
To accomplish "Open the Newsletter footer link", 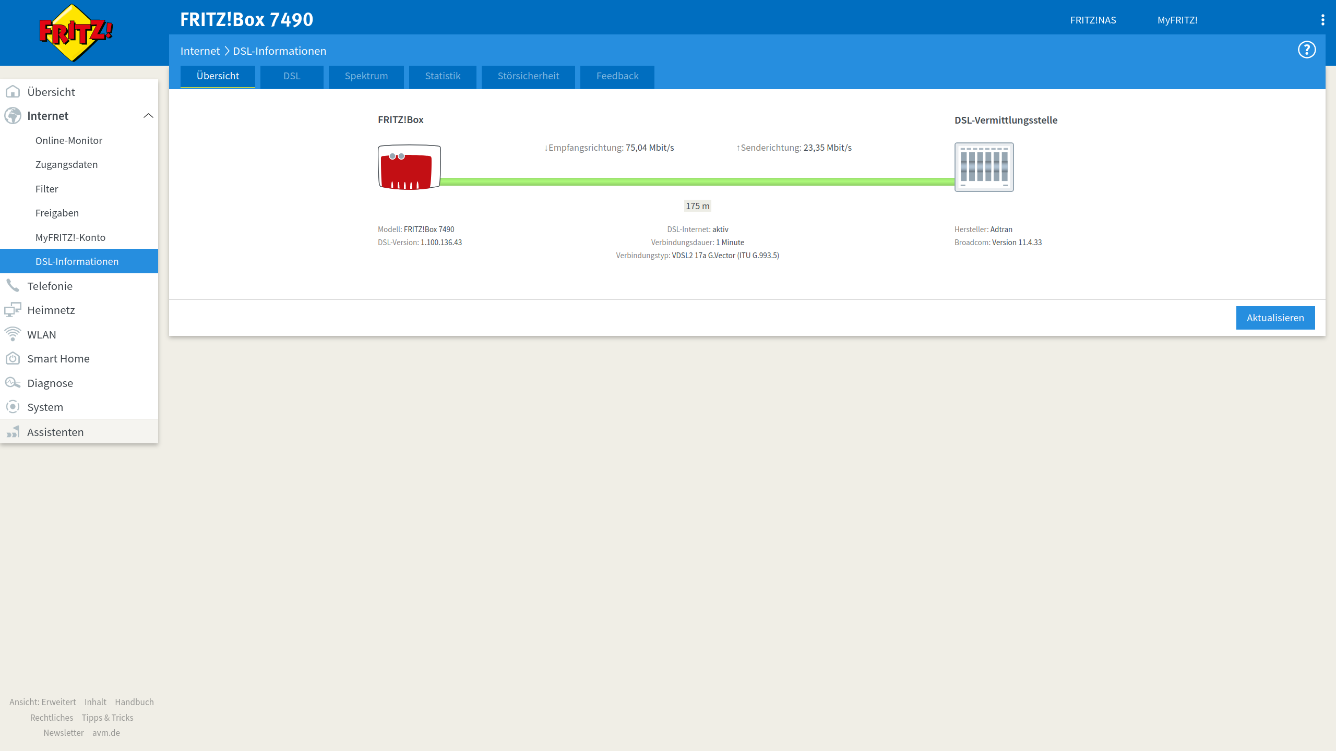I will pos(64,733).
